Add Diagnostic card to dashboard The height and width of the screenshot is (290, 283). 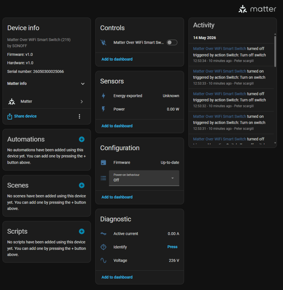pos(117,277)
